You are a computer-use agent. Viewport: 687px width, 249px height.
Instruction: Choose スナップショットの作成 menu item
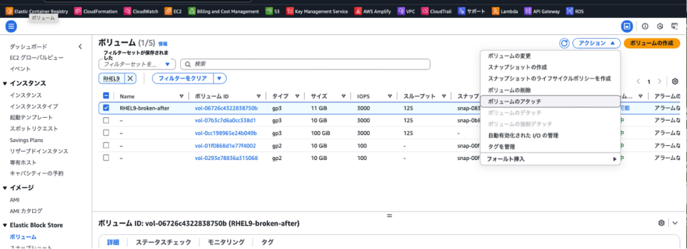(x=550, y=68)
